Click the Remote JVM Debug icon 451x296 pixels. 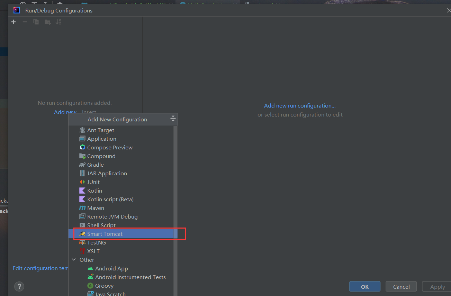tap(82, 216)
